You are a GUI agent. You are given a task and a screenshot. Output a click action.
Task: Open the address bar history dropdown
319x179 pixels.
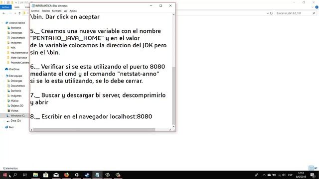[x=268, y=13]
